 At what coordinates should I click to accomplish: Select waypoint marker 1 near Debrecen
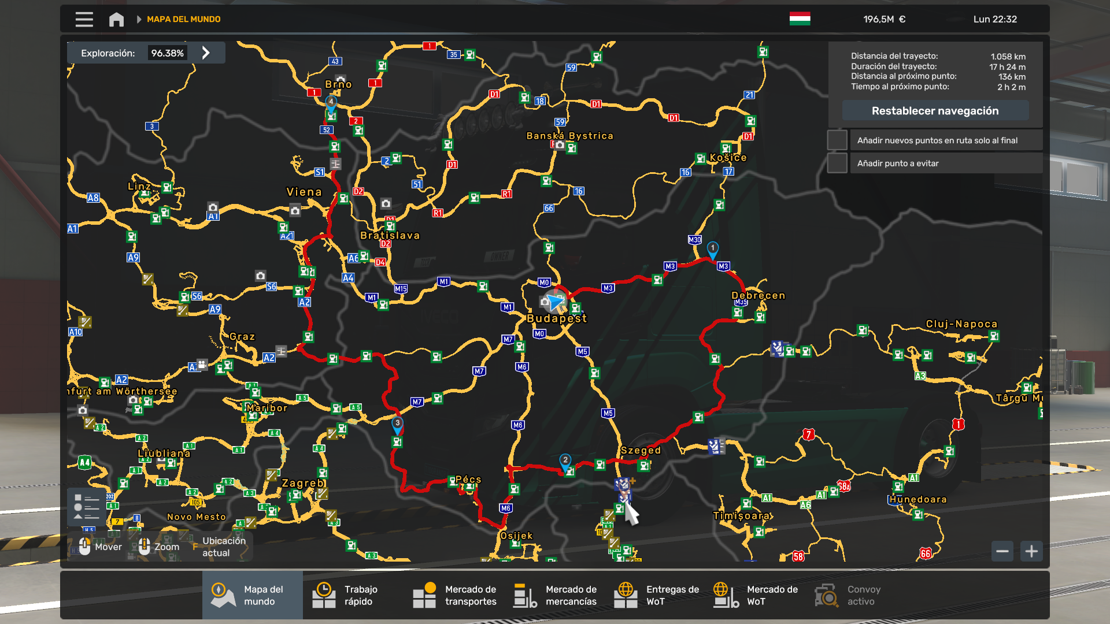pos(713,248)
